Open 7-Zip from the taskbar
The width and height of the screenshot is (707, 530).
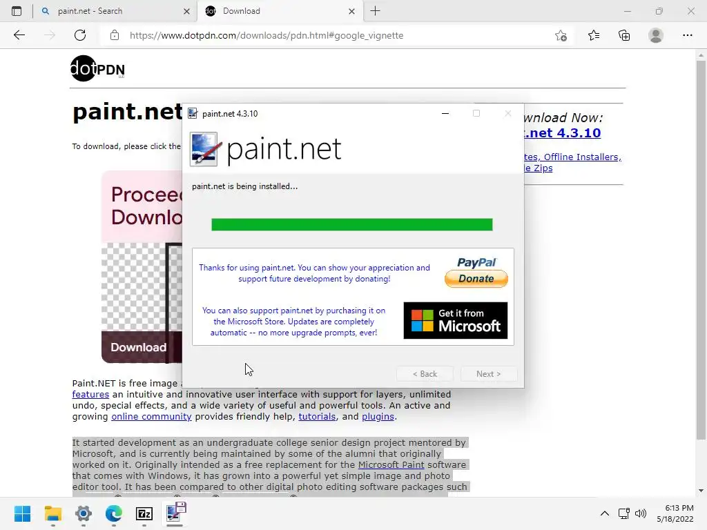[x=144, y=513]
